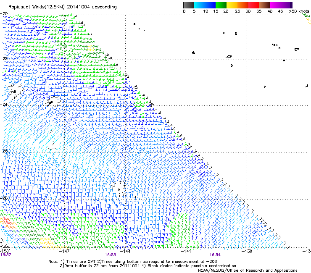Click the 'Times are GMT' note line

(132, 262)
